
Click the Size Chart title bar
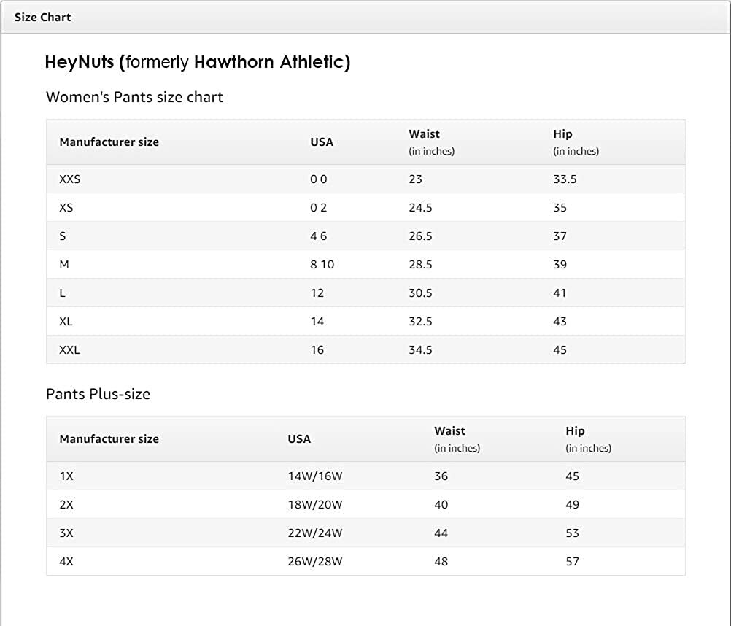tap(41, 17)
